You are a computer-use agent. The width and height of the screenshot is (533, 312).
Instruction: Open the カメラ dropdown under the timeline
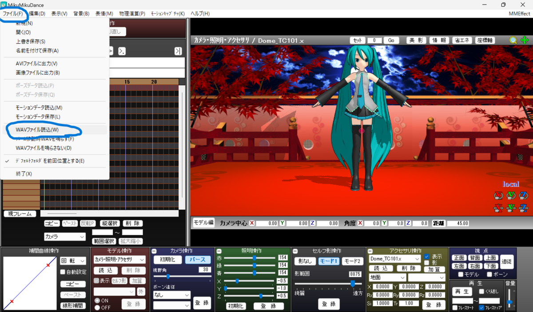point(65,237)
